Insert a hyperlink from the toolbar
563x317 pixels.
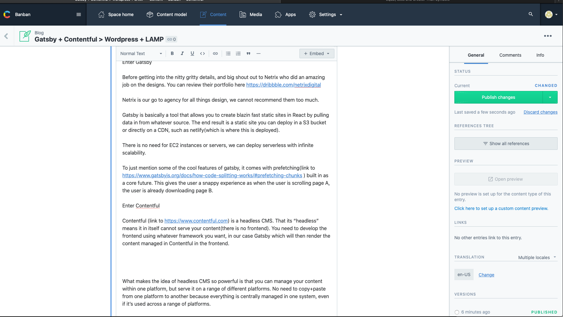point(215,54)
